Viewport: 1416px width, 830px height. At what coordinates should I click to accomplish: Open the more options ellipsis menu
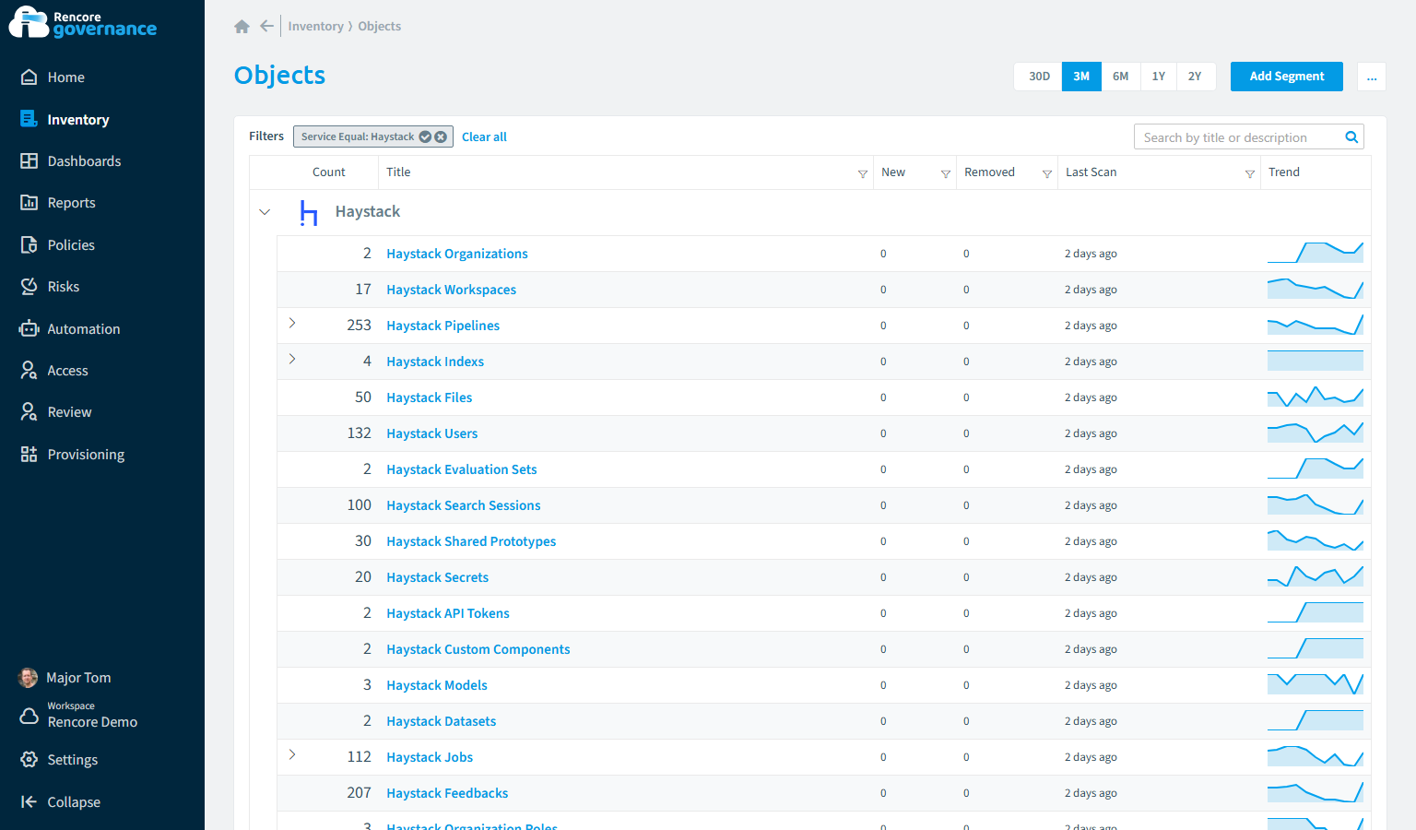point(1372,77)
